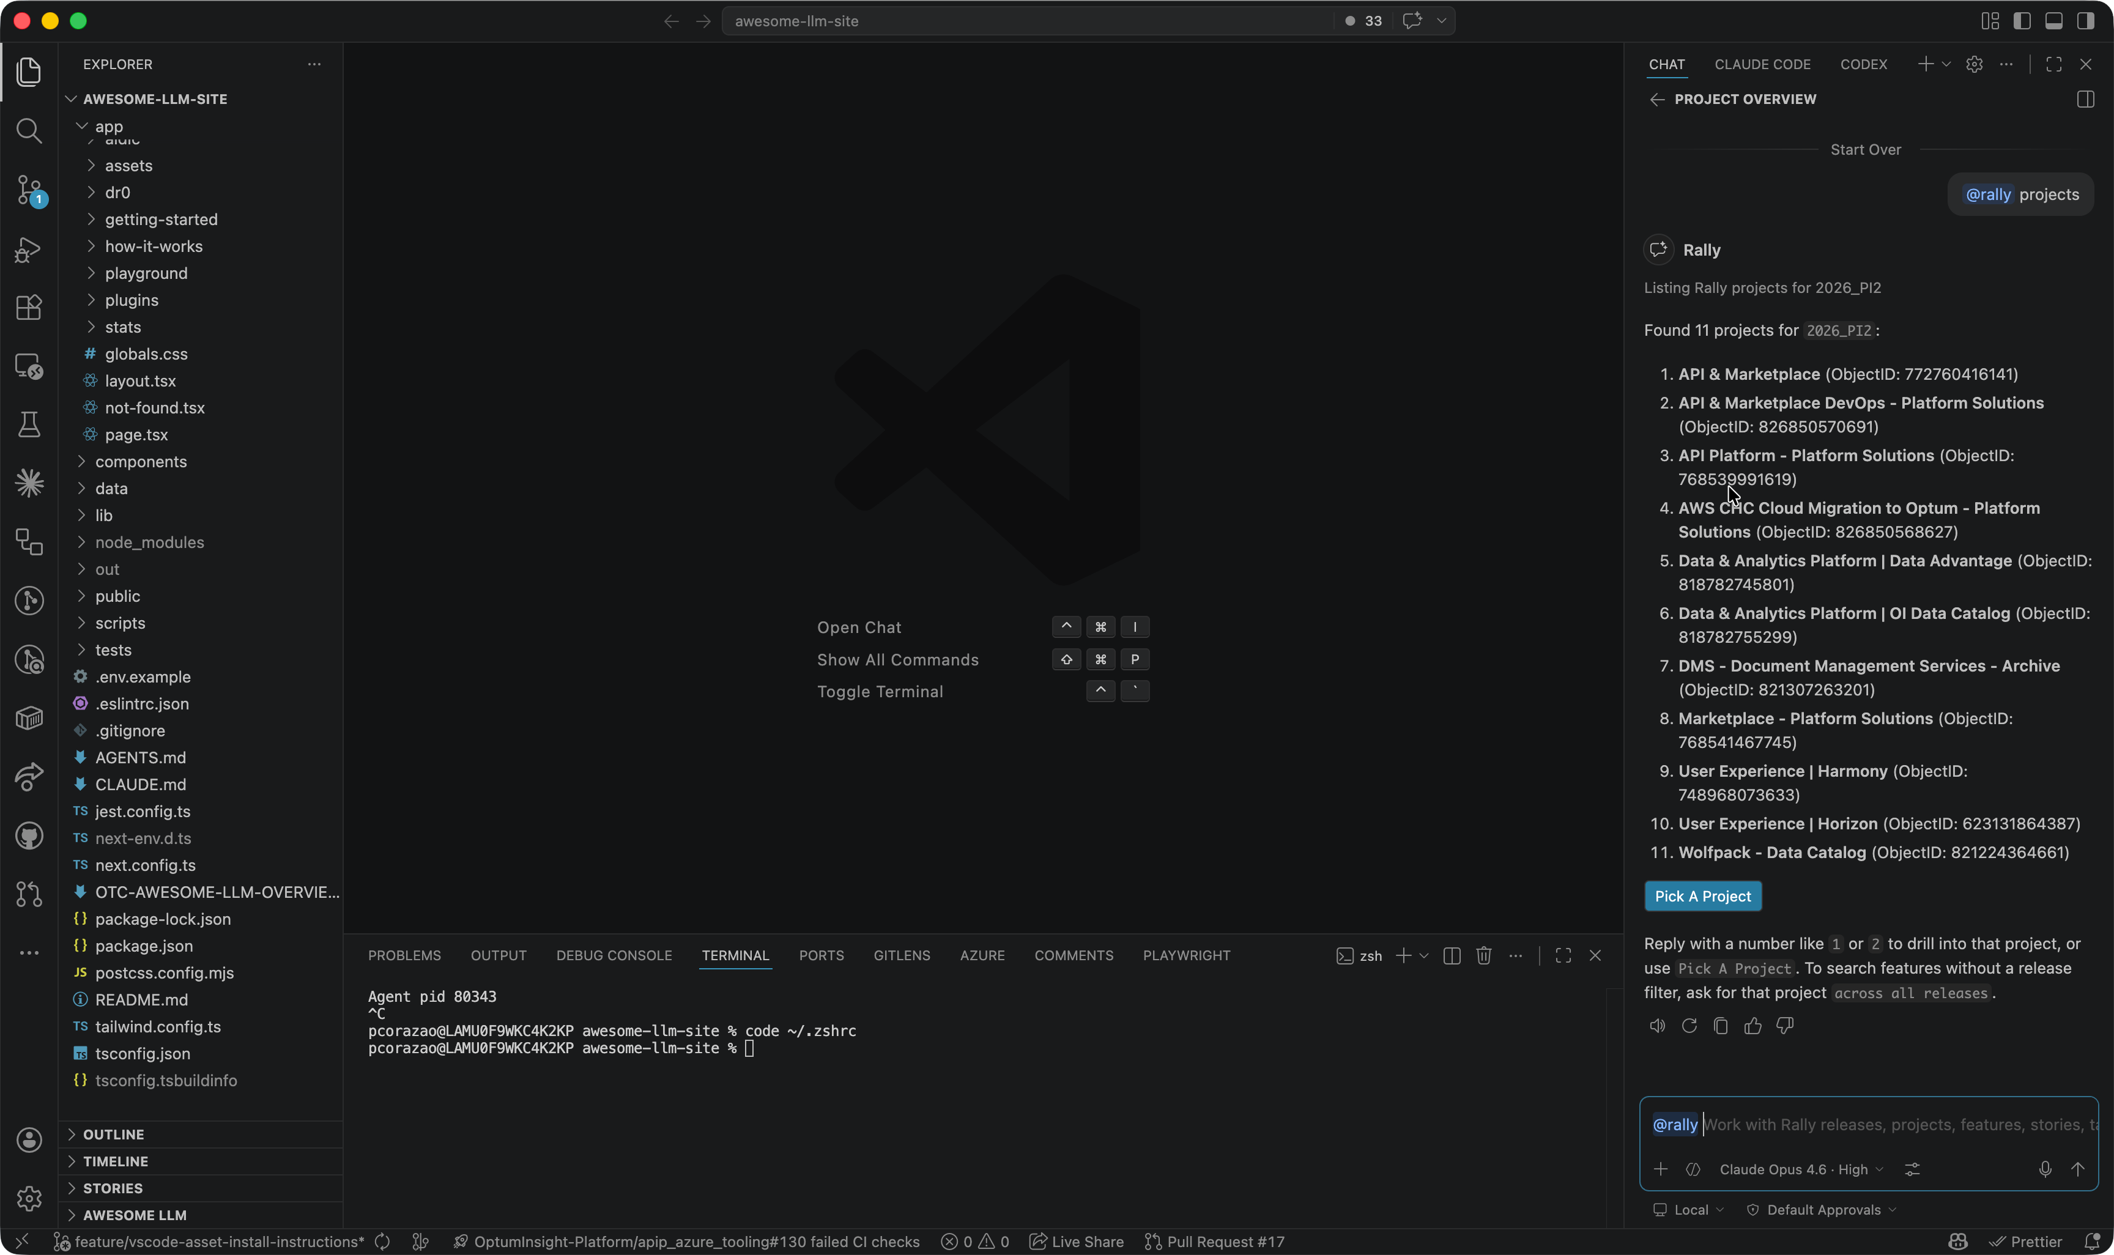Click Prettier in the status bar
The width and height of the screenshot is (2114, 1255).
pyautogui.click(x=2026, y=1242)
